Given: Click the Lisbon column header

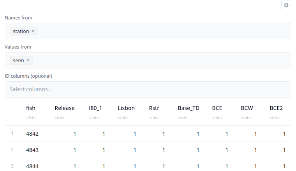Looking at the screenshot, I should tap(126, 108).
